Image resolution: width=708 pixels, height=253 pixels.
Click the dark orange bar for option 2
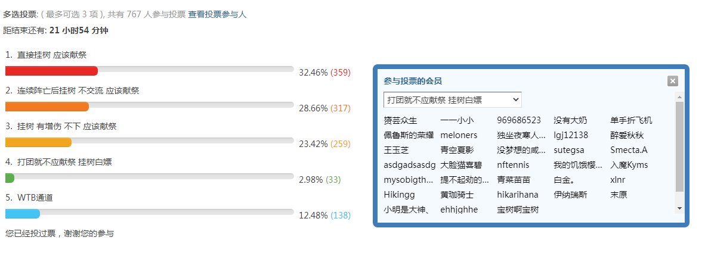[x=47, y=107]
